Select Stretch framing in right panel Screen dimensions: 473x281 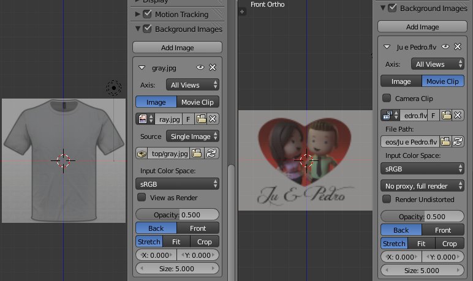click(394, 243)
